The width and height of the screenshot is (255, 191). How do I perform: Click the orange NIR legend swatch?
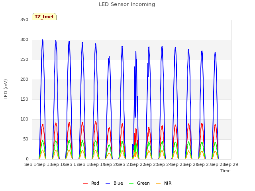[x=158, y=184]
